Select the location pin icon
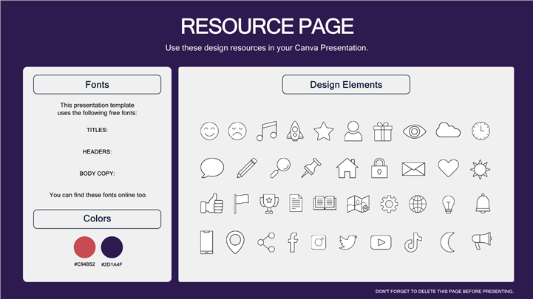 (235, 241)
